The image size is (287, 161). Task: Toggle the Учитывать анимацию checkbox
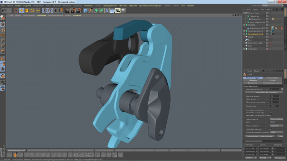(271, 110)
